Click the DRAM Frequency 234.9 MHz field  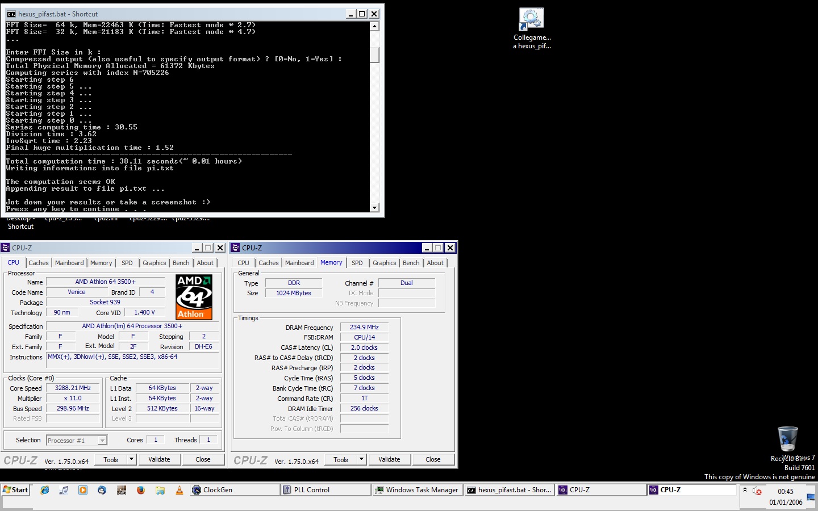coord(364,327)
